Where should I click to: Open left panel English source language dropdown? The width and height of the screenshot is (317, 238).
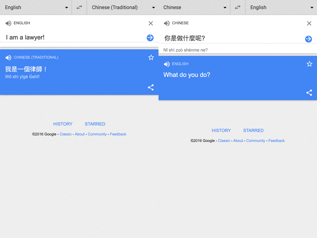36,7
